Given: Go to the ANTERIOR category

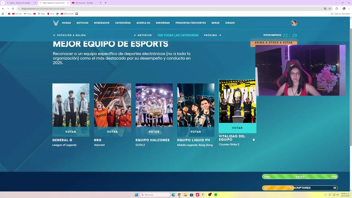Looking at the screenshot, I should coord(143,35).
